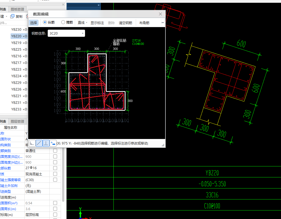Toggle the perpendicular snap icon

point(46,143)
